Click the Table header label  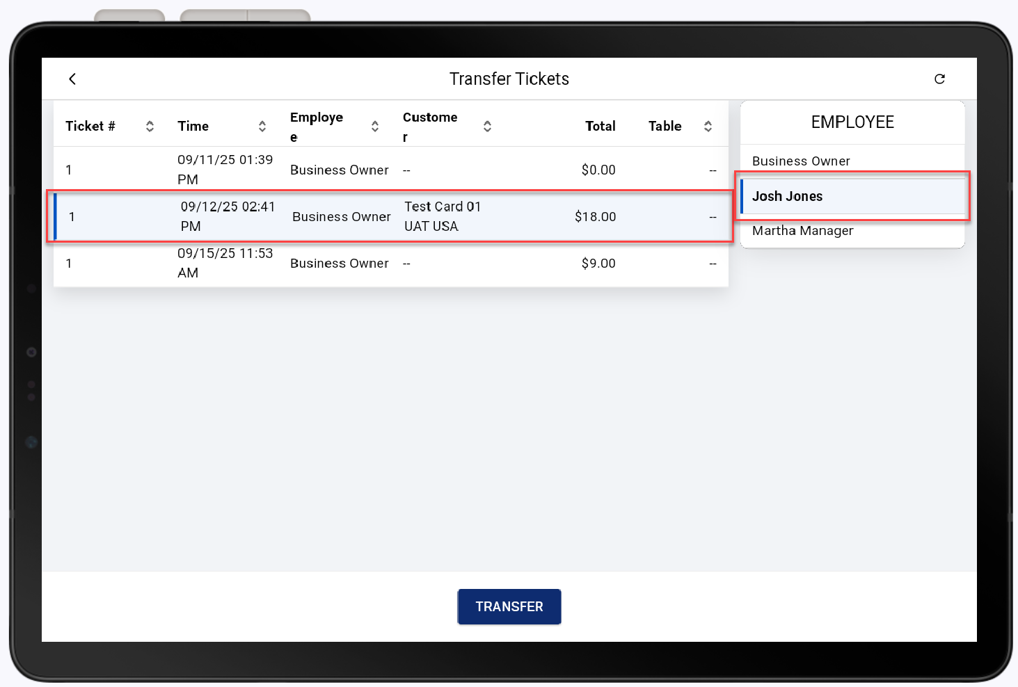tap(665, 126)
